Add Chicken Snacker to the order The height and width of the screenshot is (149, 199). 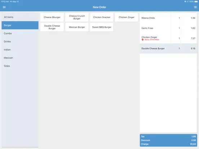point(102,17)
